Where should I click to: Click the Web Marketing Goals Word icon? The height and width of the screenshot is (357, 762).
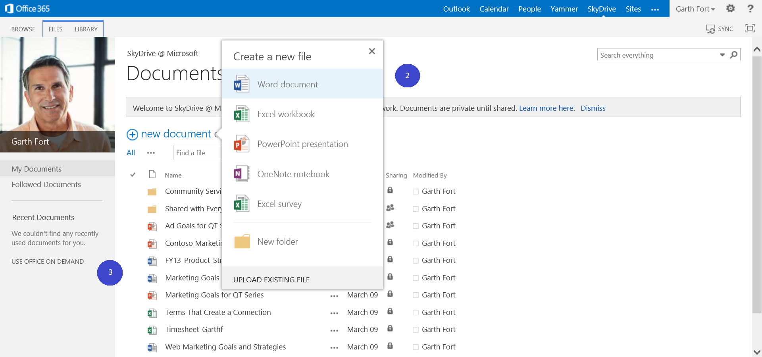pyautogui.click(x=152, y=347)
